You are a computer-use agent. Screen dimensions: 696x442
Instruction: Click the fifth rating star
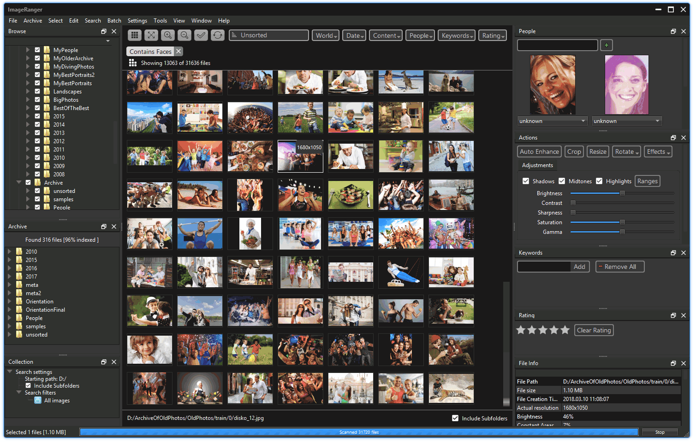click(x=565, y=330)
